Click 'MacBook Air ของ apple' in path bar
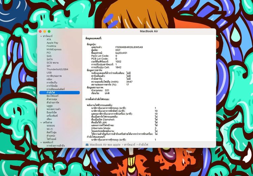 105,144
